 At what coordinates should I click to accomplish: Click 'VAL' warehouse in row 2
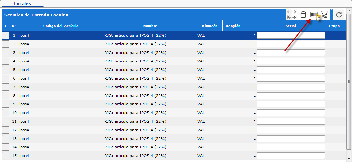201,44
